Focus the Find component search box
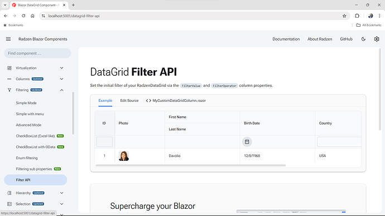Image resolution: width=385 pixels, height=216 pixels. pos(37,53)
